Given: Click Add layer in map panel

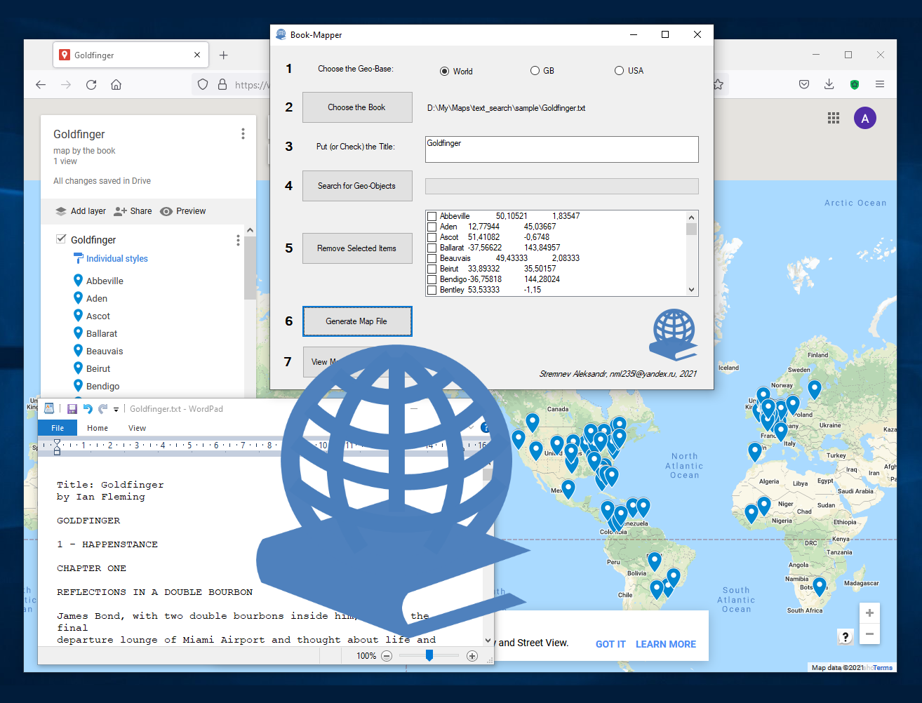Looking at the screenshot, I should point(81,211).
